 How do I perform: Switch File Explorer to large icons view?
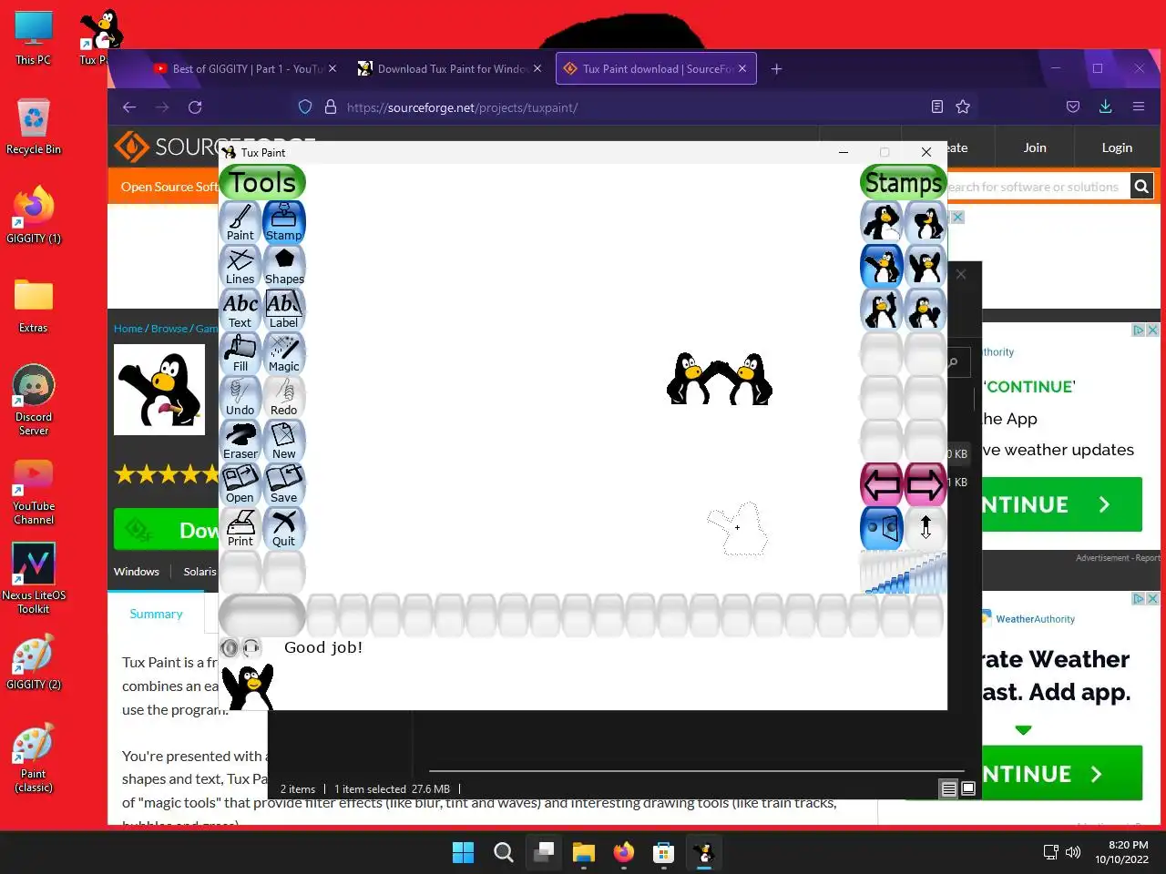coord(968,788)
